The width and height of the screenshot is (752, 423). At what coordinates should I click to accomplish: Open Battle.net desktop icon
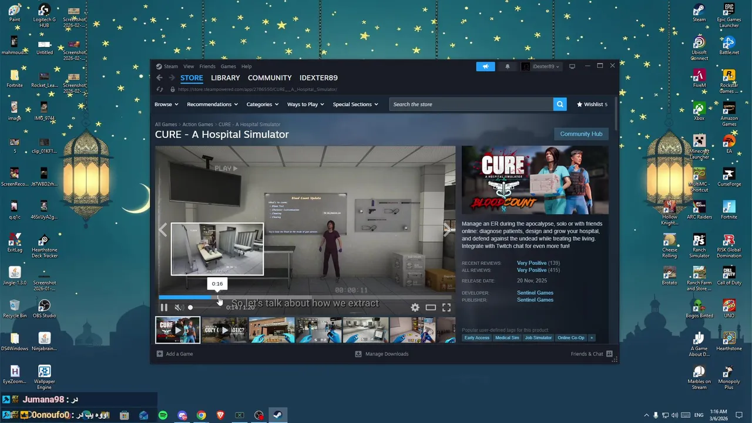click(729, 46)
